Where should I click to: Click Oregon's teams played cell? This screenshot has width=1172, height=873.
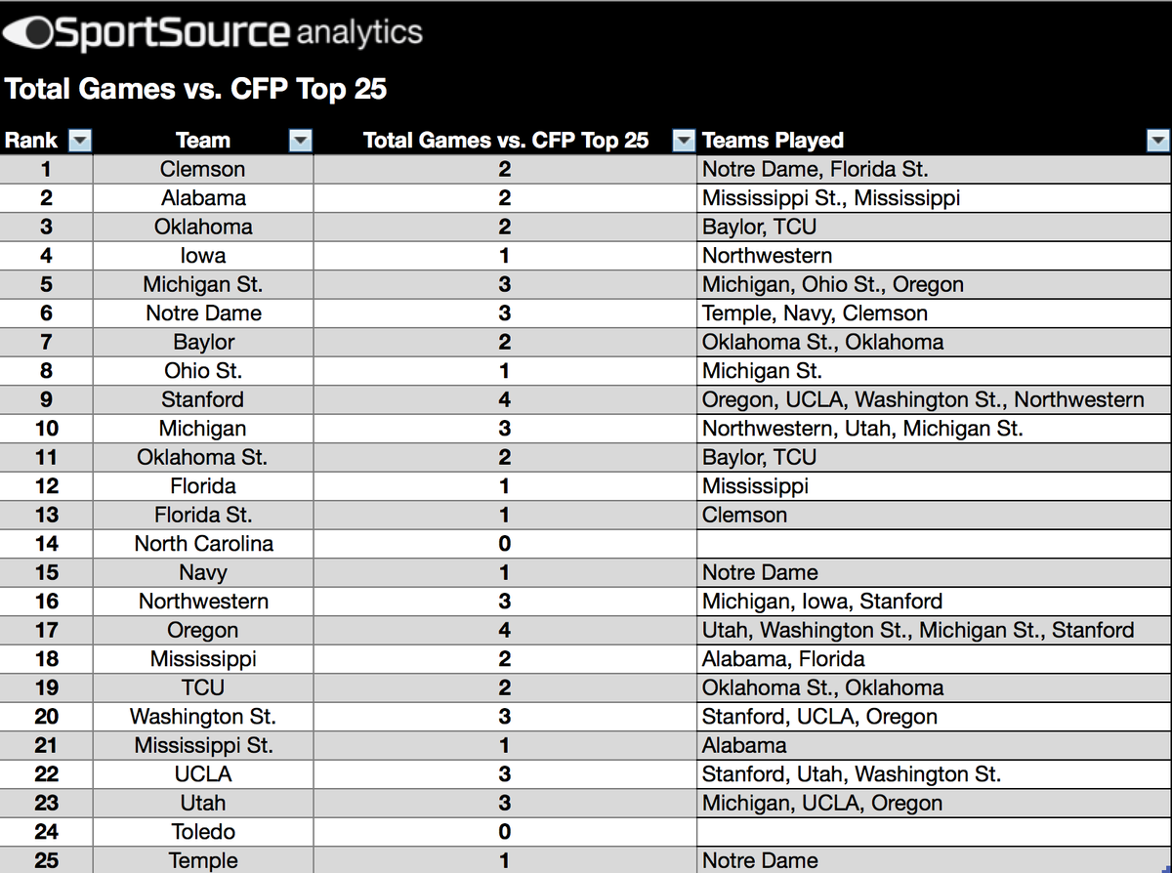918,631
